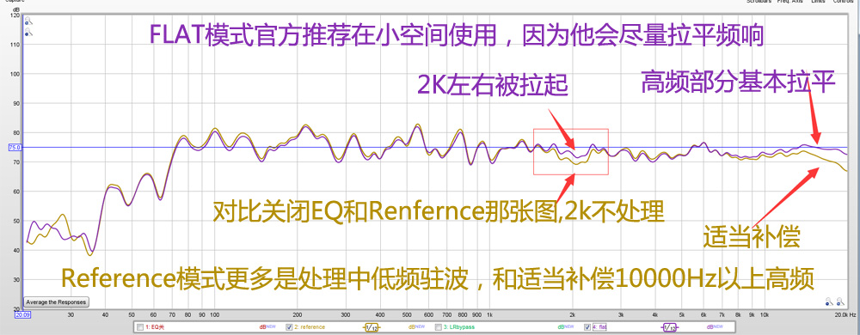Select the 'LRbypass' trace name label
Screen dimensions: 860x335
(459, 327)
